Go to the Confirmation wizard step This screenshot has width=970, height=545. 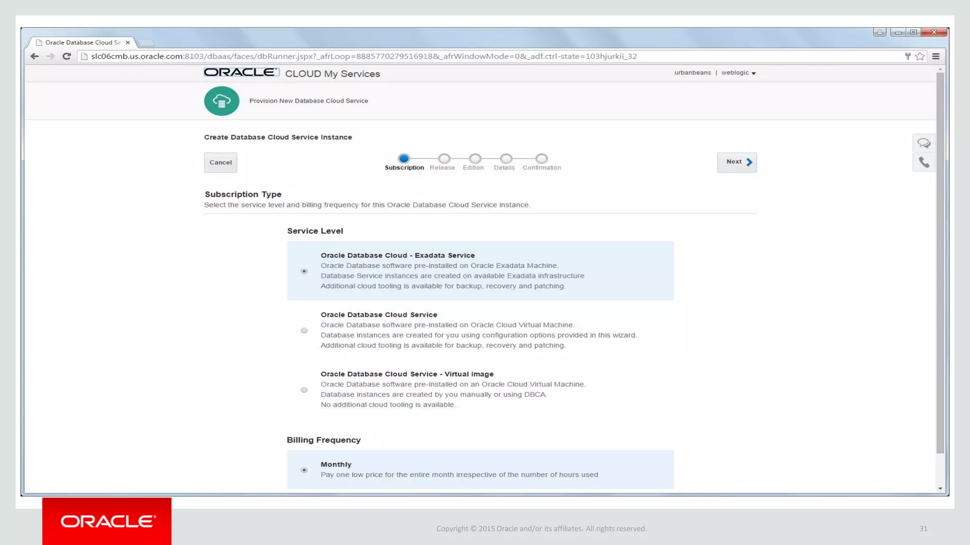(x=541, y=158)
